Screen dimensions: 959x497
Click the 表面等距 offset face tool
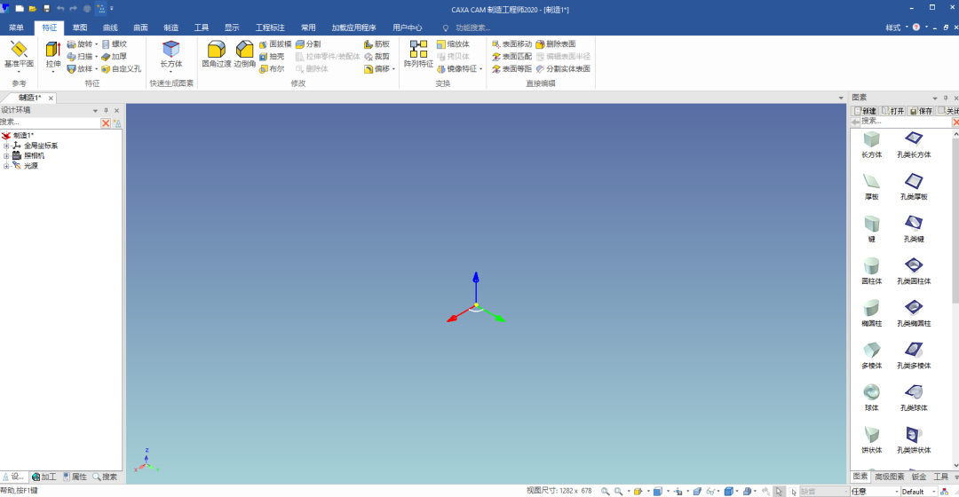pos(512,69)
